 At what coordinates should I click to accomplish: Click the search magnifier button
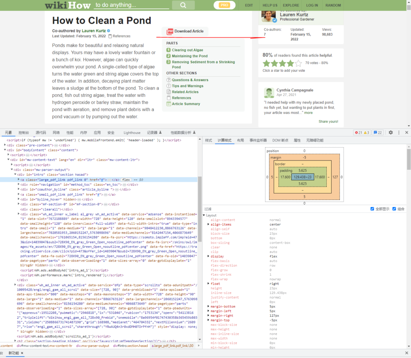click(183, 5)
